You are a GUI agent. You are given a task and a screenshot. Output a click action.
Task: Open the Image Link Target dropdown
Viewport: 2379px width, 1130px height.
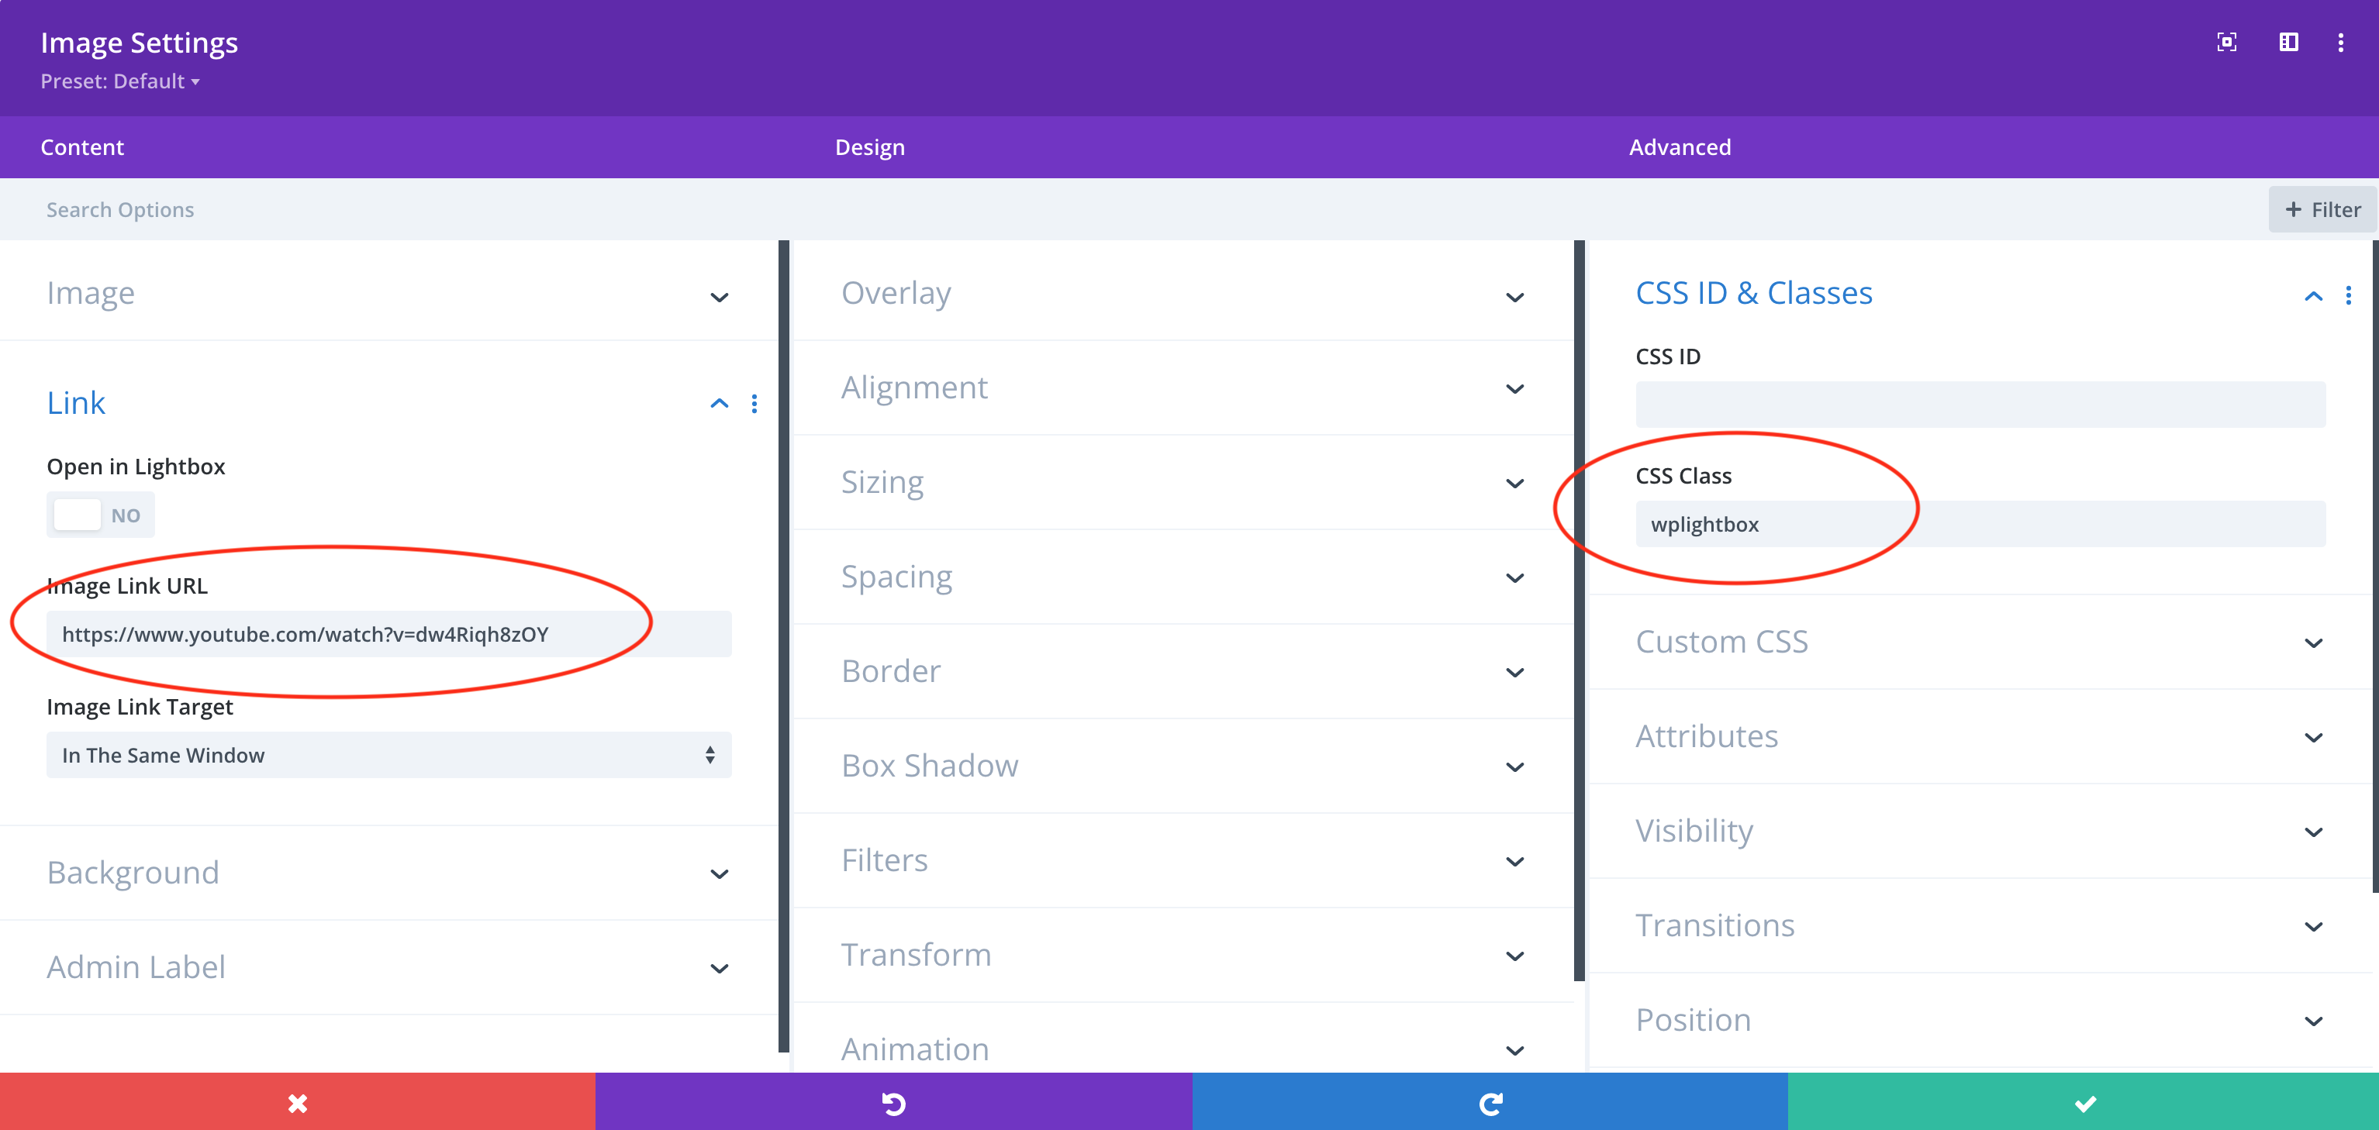tap(388, 755)
